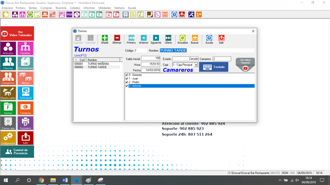Open Mesas from the sidebar

(x=25, y=78)
